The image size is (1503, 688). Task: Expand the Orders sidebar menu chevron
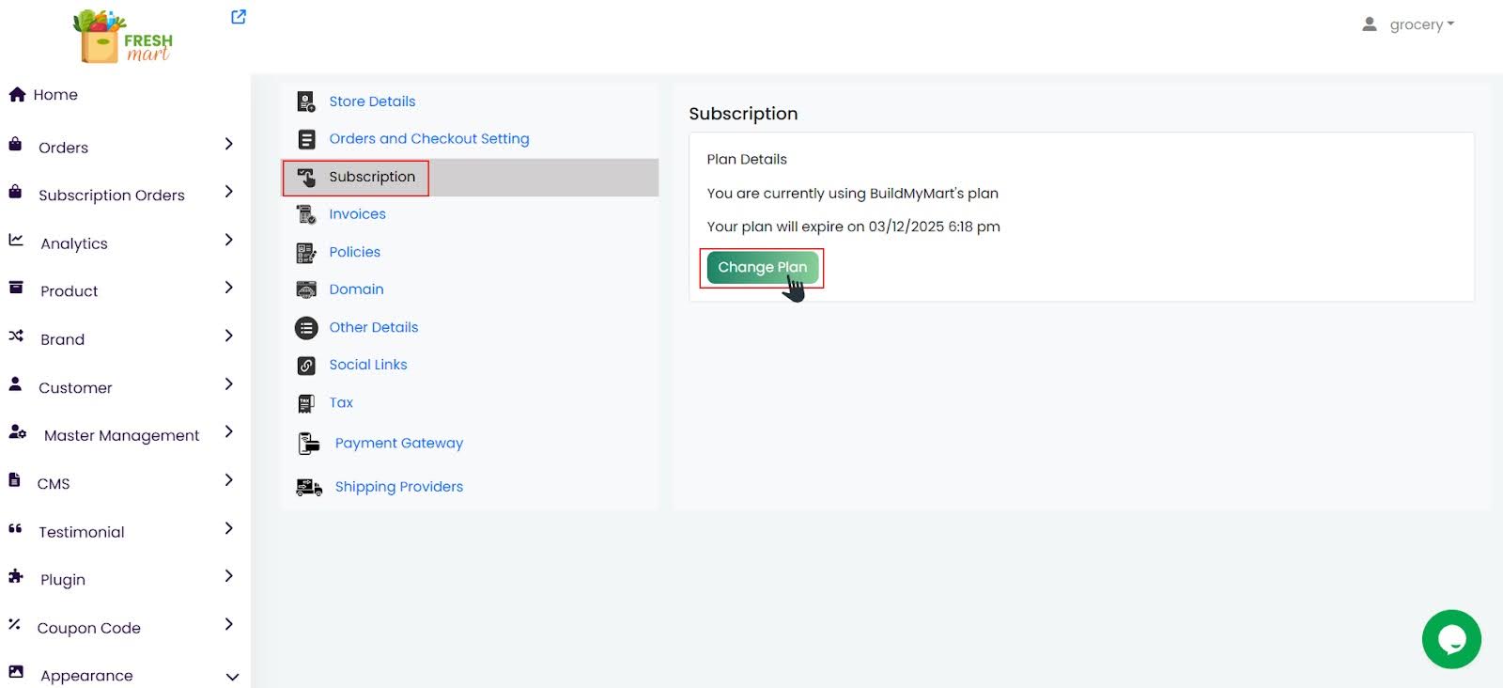[x=228, y=144]
